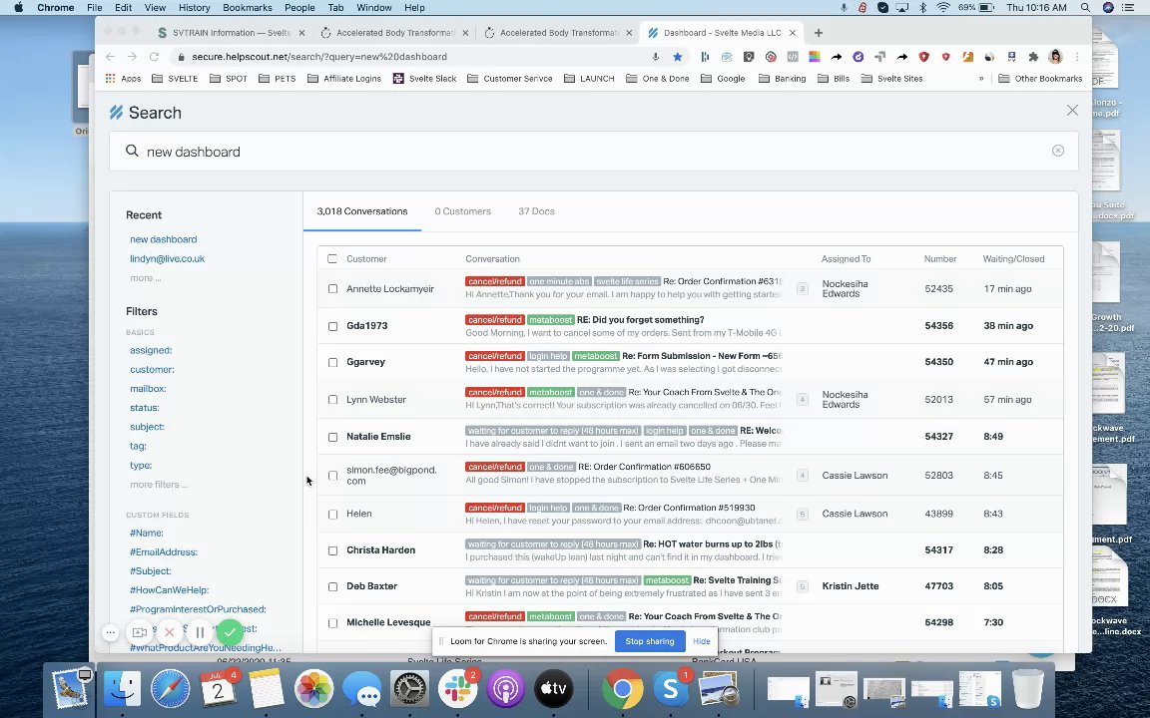The image size is (1150, 718).
Task: Open recent search lindyn@live.co.uk
Action: (168, 258)
